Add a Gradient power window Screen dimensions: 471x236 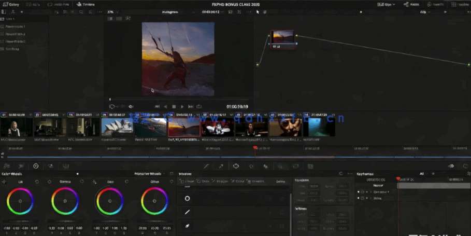255,182
